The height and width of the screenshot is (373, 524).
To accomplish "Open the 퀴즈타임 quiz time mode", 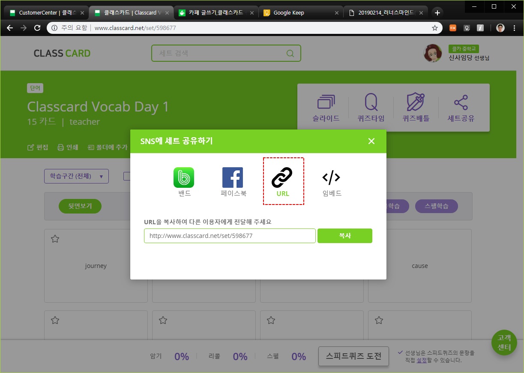I will pos(371,108).
